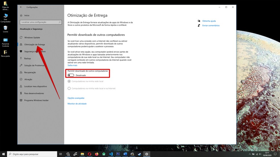Screen dimensions: 280x157
Task: Select Computadores na minha rede local e na Internet
Action: point(69,88)
